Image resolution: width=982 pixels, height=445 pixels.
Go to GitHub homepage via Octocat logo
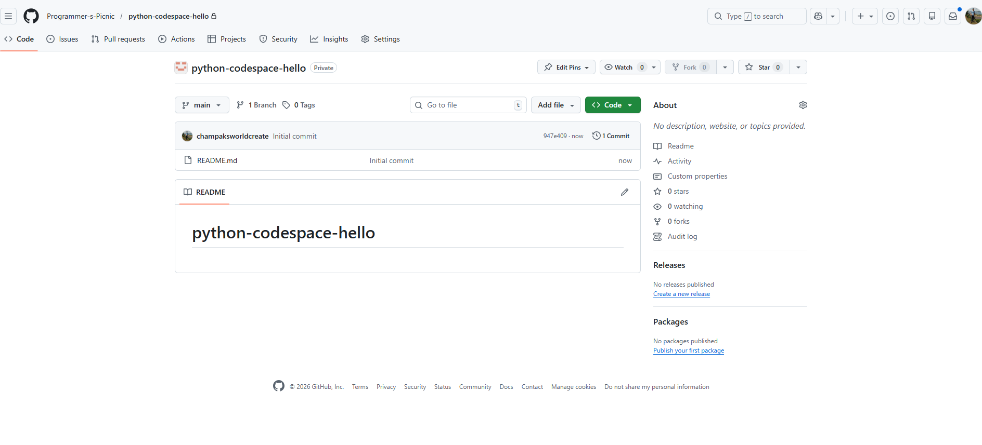(31, 16)
